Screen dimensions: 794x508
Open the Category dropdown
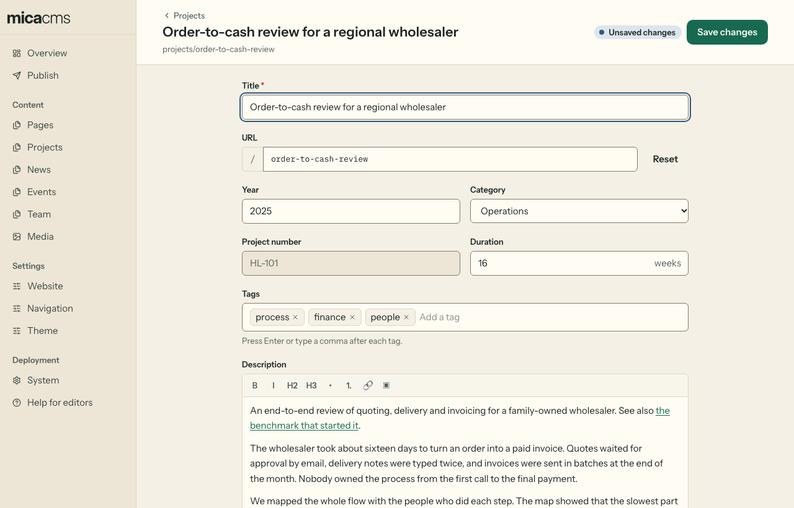pyautogui.click(x=579, y=211)
